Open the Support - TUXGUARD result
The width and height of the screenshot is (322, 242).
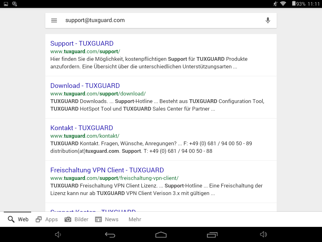[x=82, y=43]
